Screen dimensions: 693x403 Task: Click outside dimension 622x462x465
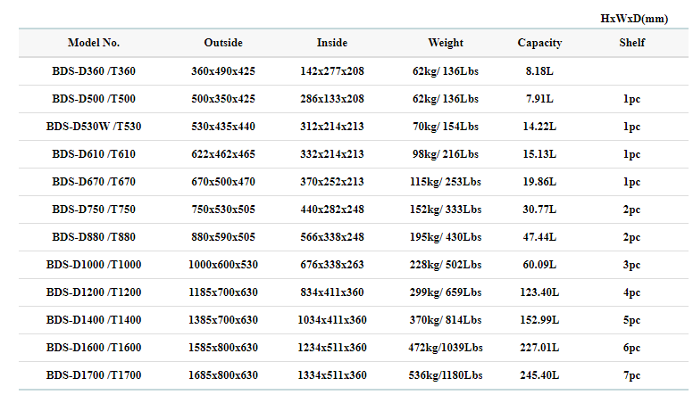pyautogui.click(x=222, y=154)
